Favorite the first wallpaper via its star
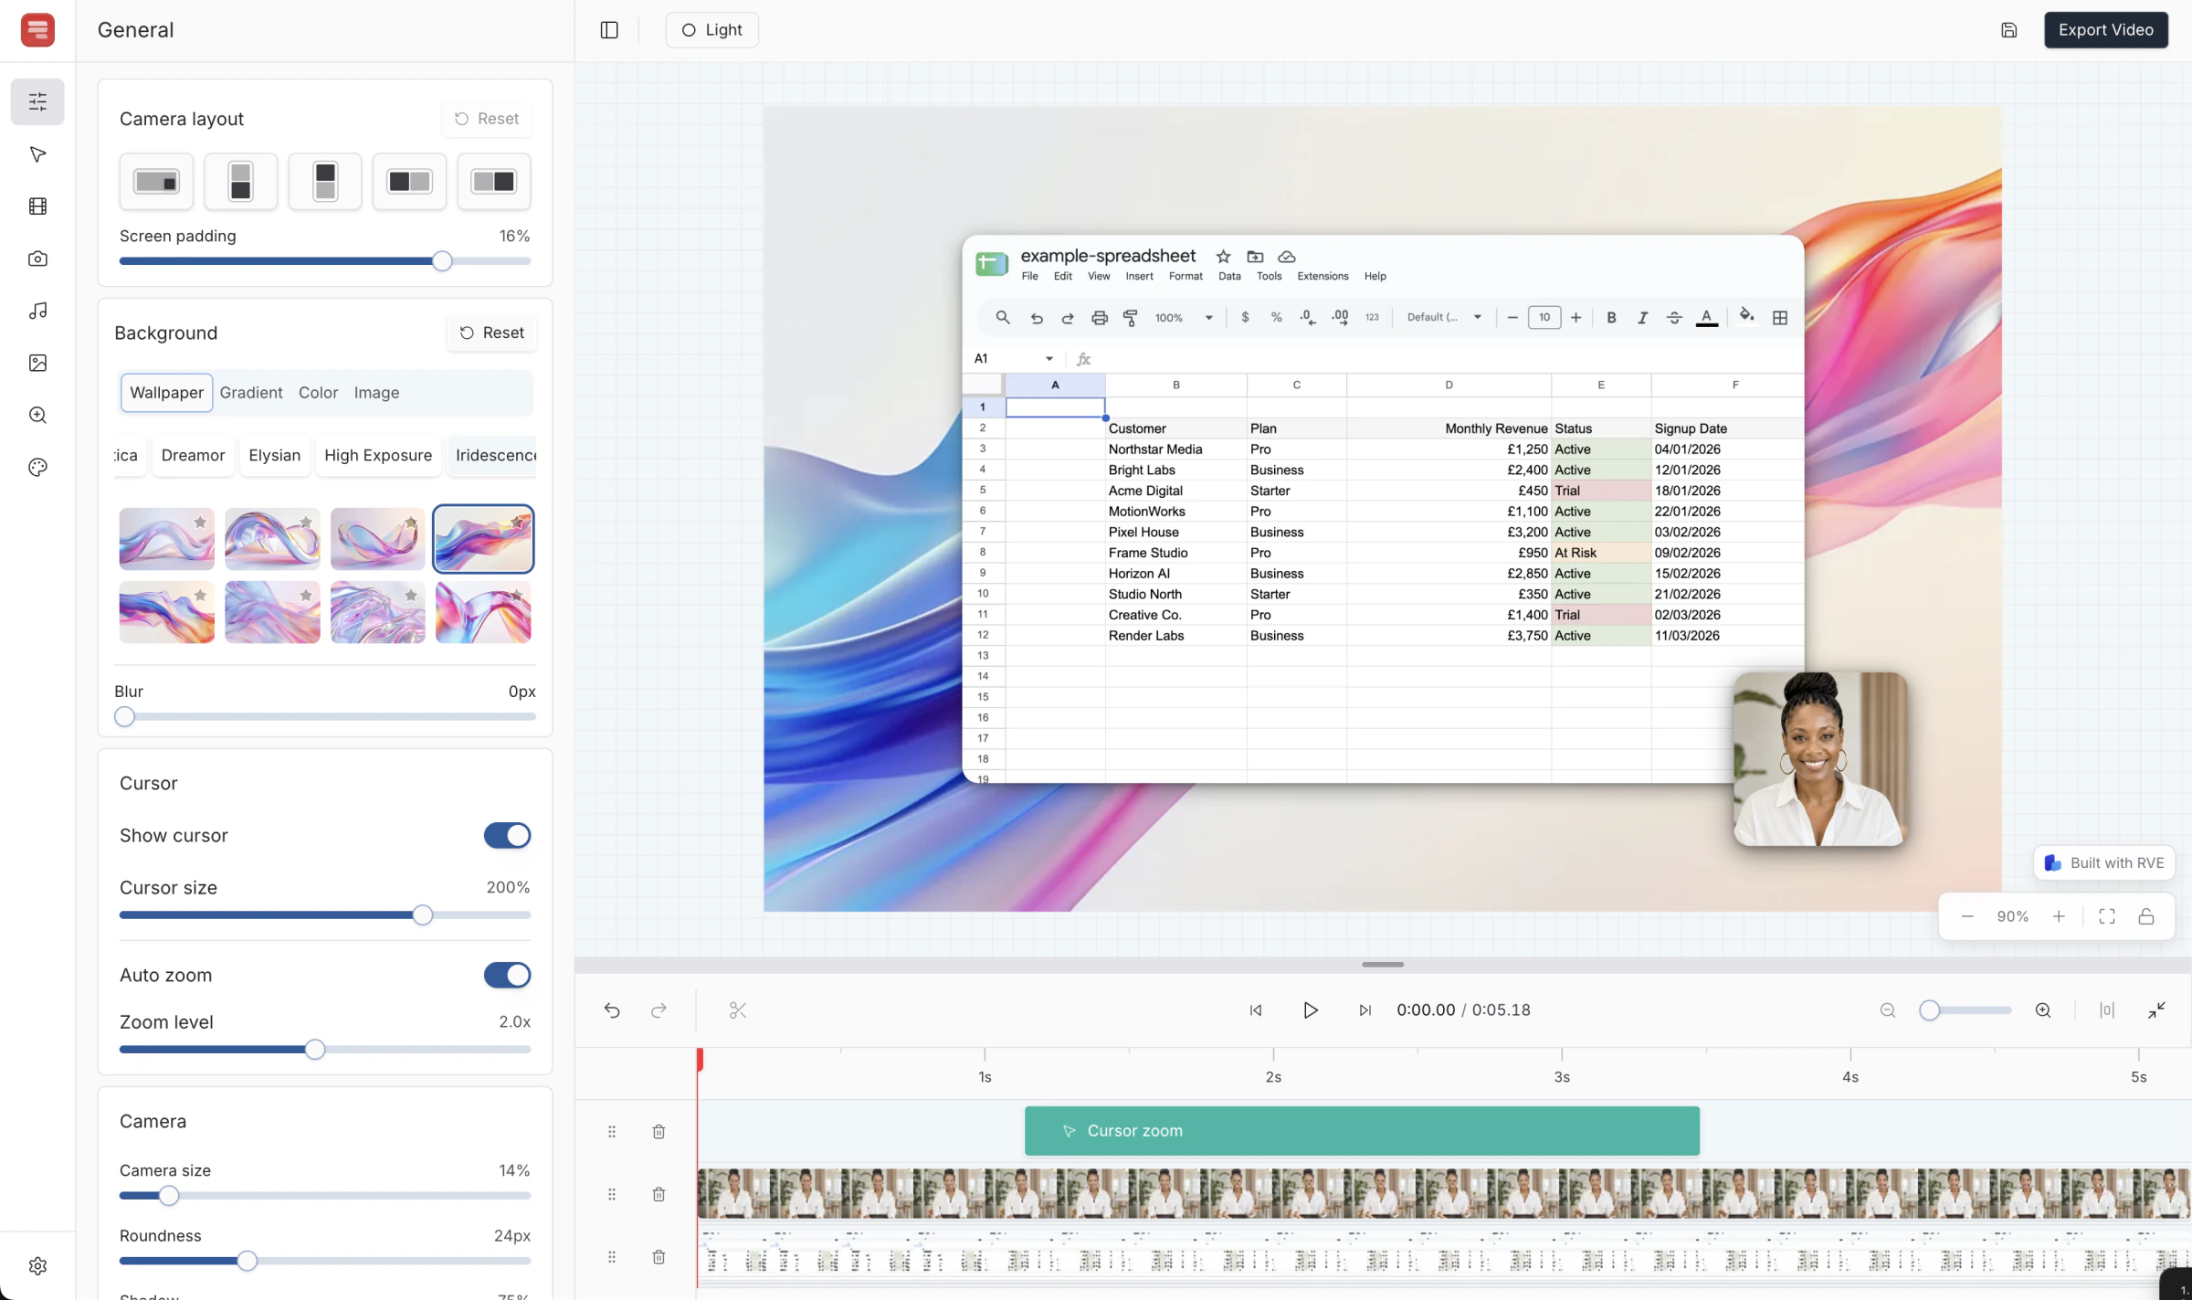 tap(200, 522)
